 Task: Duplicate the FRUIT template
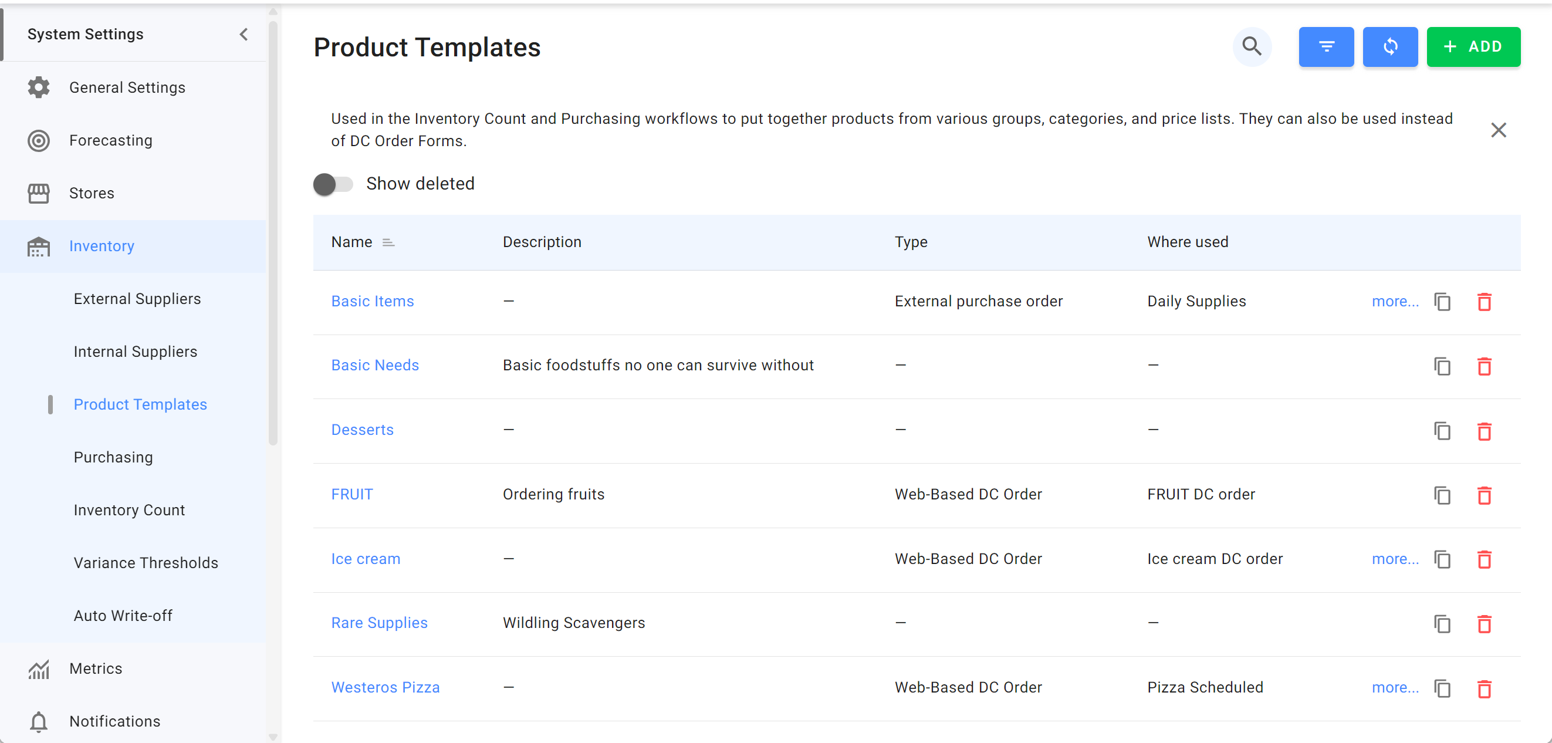(x=1442, y=495)
